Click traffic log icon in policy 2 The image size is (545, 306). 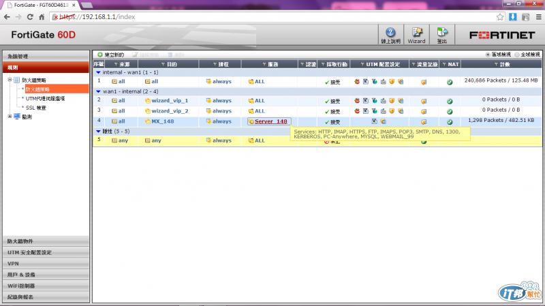[424, 102]
